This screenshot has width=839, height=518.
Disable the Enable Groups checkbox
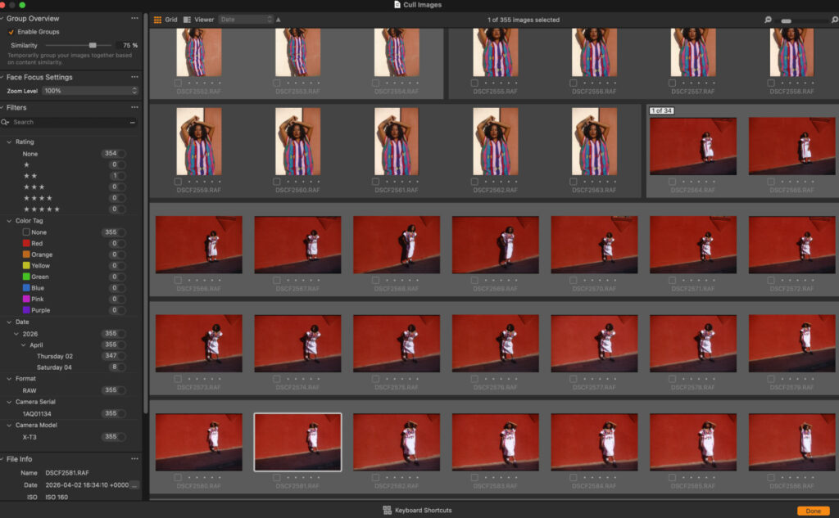(x=11, y=31)
